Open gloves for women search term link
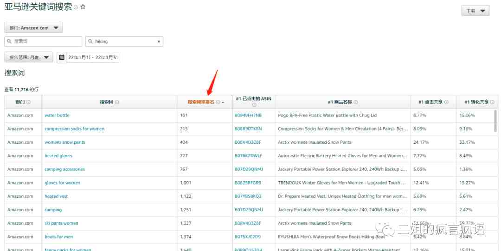 pos(62,183)
